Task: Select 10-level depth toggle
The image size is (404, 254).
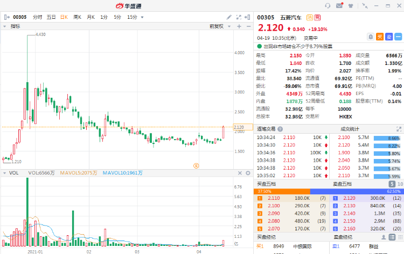Action: tap(400, 184)
